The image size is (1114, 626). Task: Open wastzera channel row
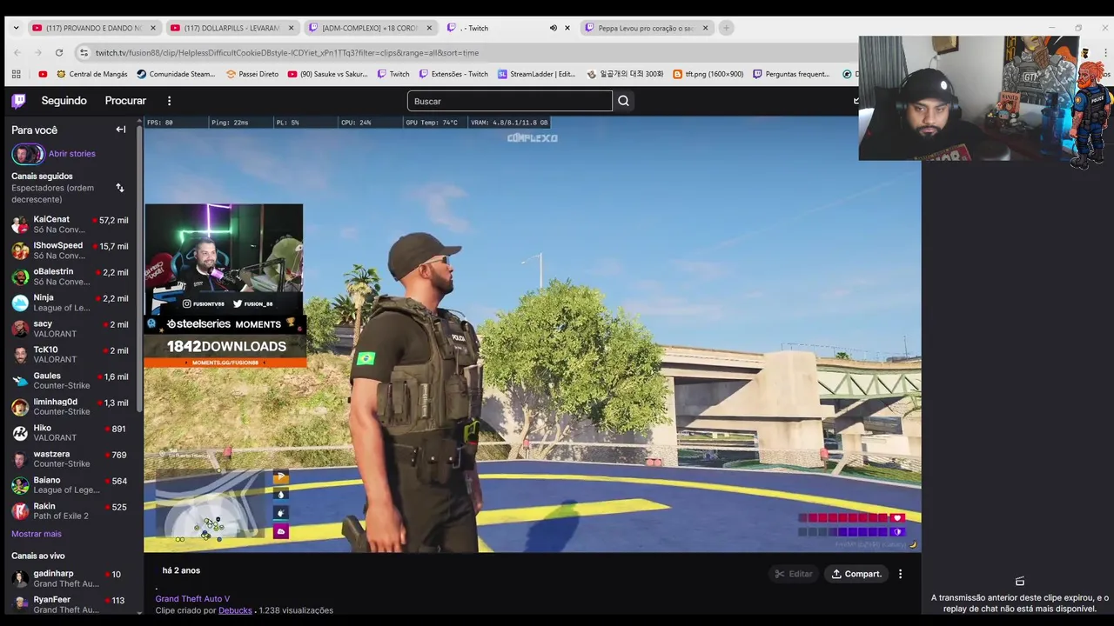click(70, 459)
